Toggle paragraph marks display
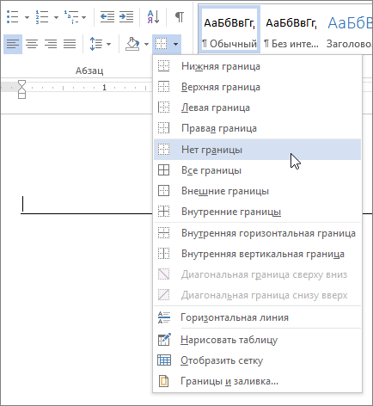Image resolution: width=373 pixels, height=406 pixels. (x=180, y=17)
